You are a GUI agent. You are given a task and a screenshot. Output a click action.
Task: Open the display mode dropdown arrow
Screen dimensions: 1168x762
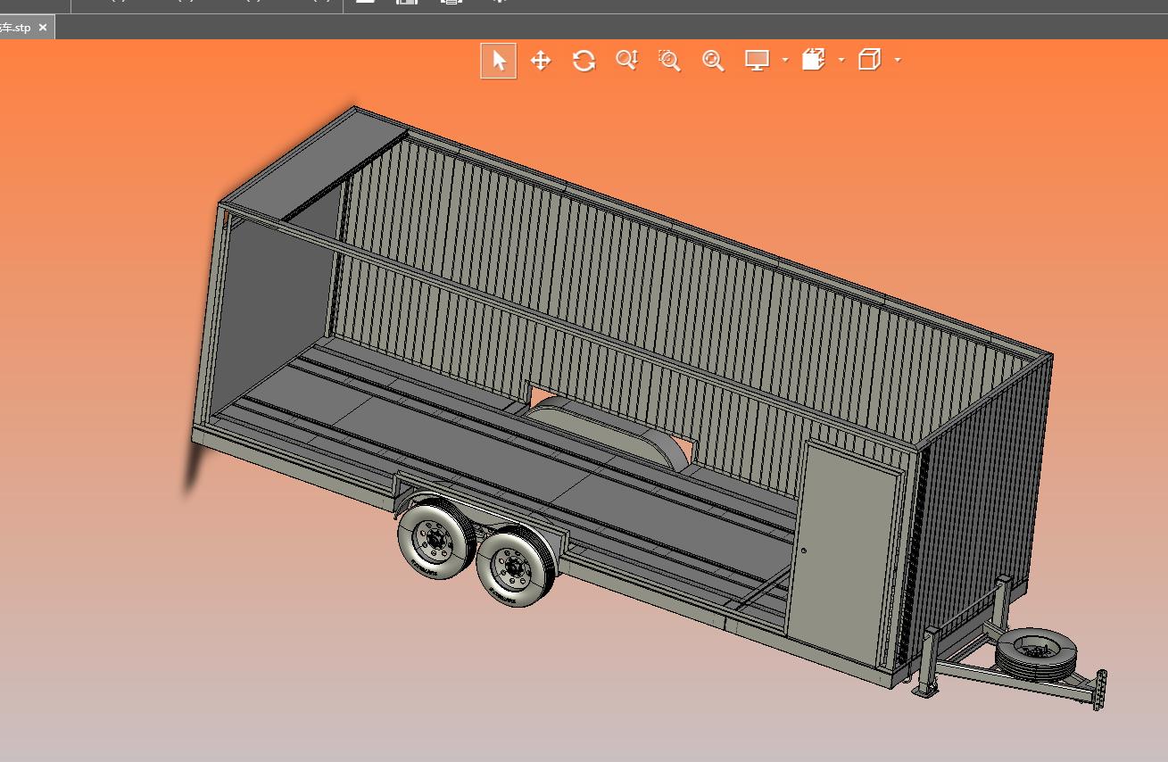coord(784,61)
